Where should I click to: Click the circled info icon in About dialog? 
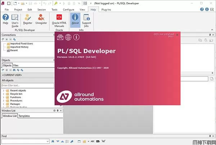(76, 37)
